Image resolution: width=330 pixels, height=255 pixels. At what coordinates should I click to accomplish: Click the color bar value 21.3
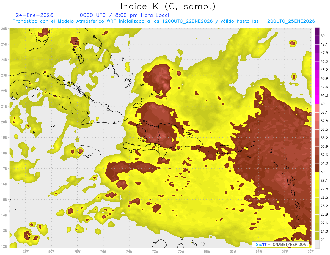click(x=324, y=231)
